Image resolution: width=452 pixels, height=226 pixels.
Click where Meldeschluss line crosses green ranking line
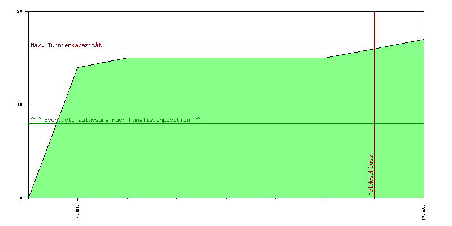click(374, 123)
